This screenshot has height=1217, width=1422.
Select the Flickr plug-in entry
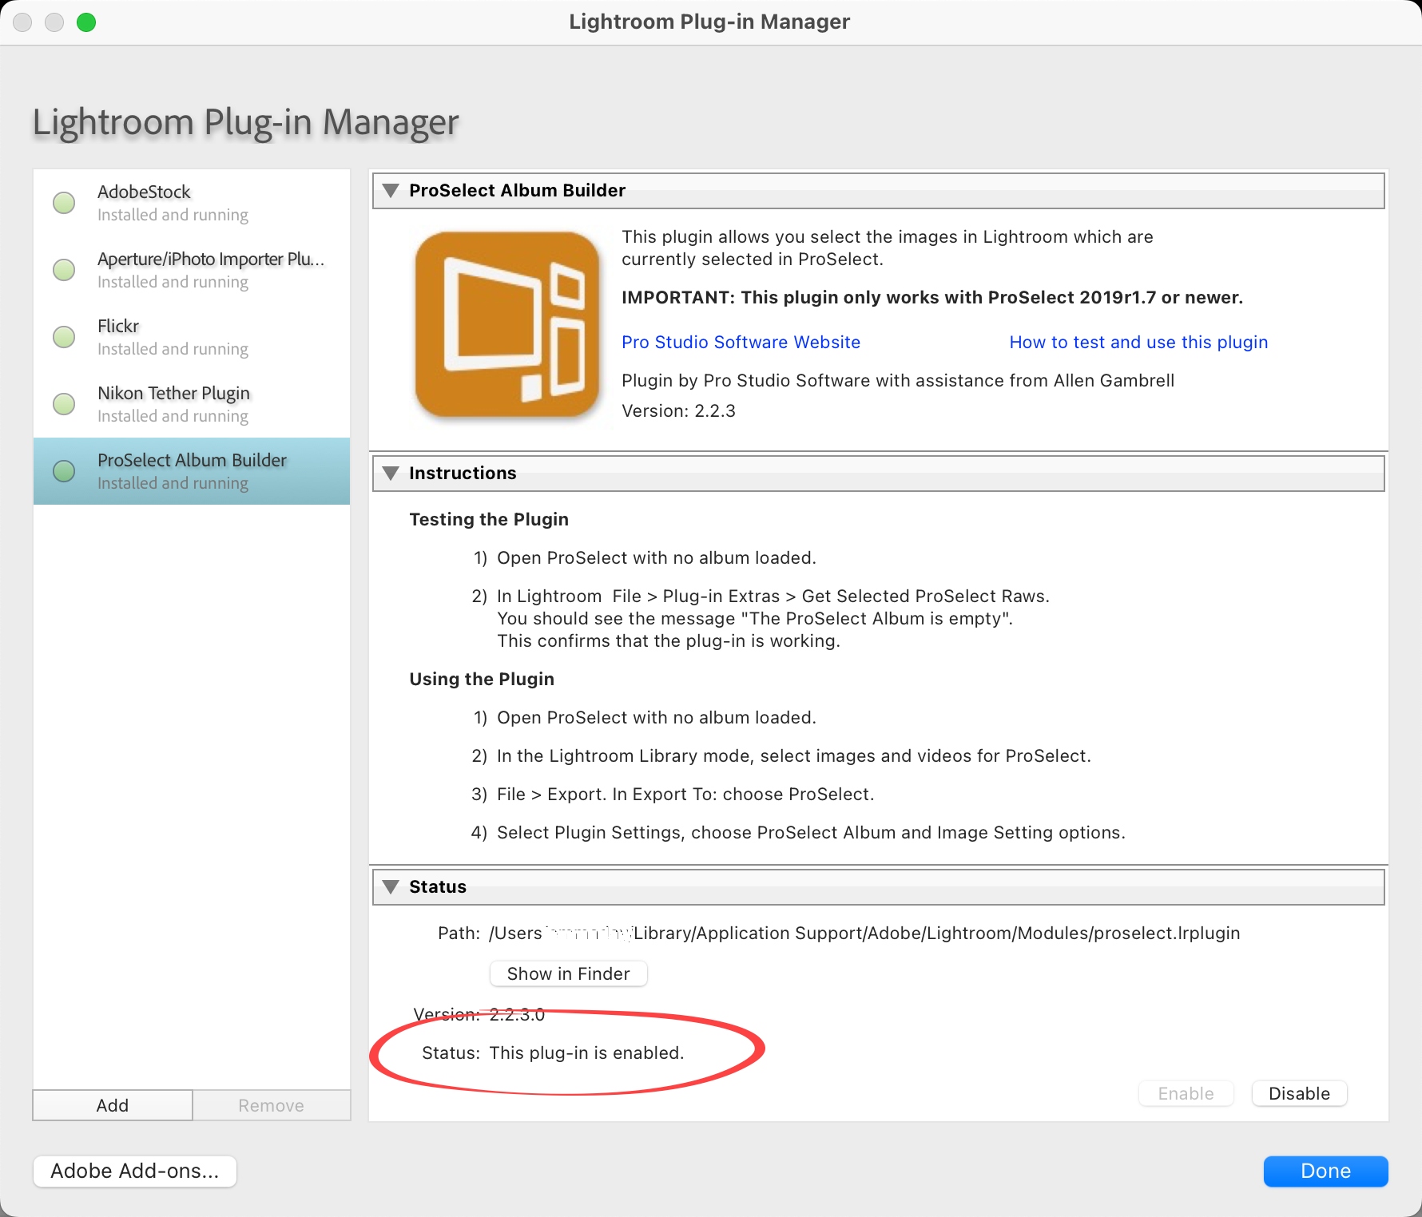click(192, 337)
